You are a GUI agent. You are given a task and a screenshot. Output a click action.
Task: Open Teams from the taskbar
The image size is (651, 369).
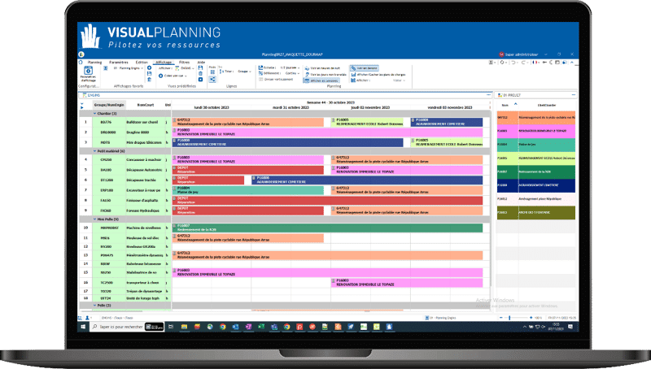tap(274, 327)
